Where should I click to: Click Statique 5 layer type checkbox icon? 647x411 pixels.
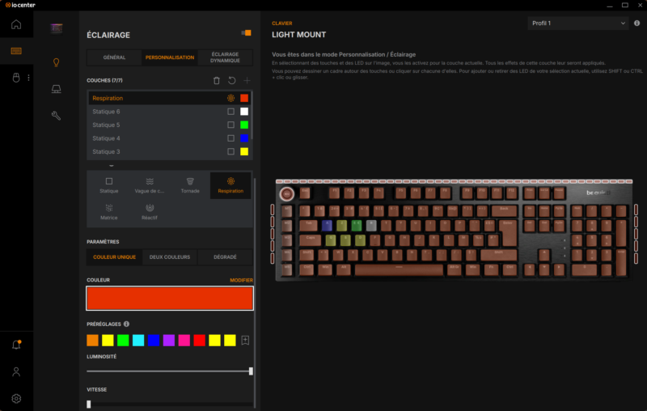pyautogui.click(x=230, y=125)
